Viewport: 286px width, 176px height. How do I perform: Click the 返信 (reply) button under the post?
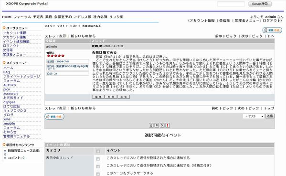(x=124, y=97)
